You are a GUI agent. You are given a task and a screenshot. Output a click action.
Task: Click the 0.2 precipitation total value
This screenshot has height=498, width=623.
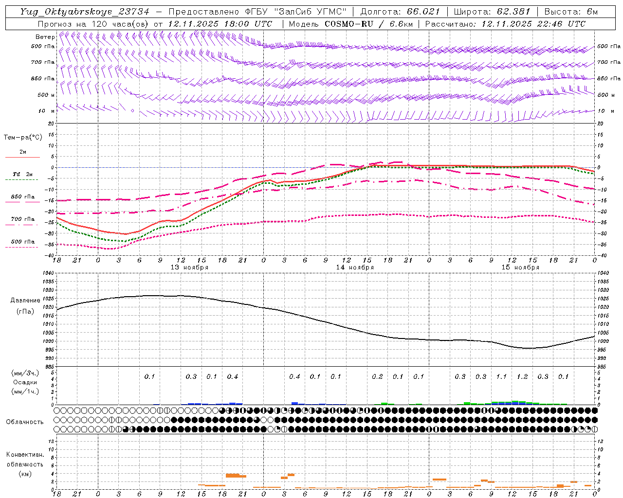click(377, 377)
